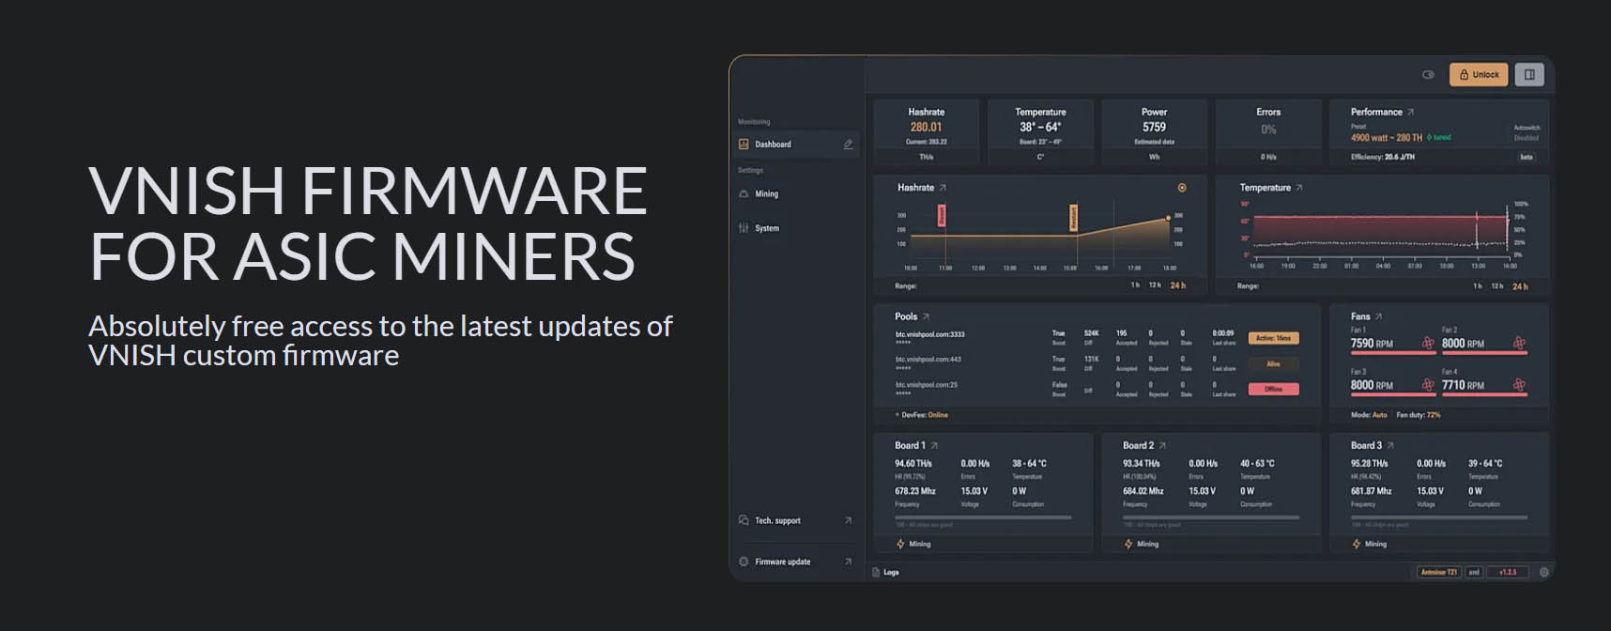1611x631 pixels.
Task: Click the Fan 1 speed bar under 7590 RPM
Action: 1393,353
